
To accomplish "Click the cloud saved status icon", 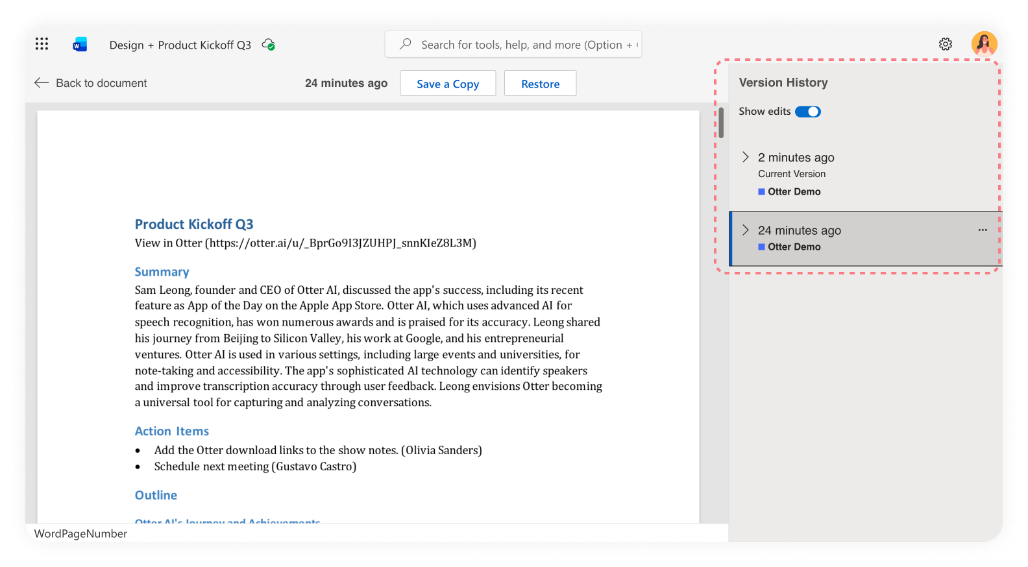I will (x=268, y=44).
